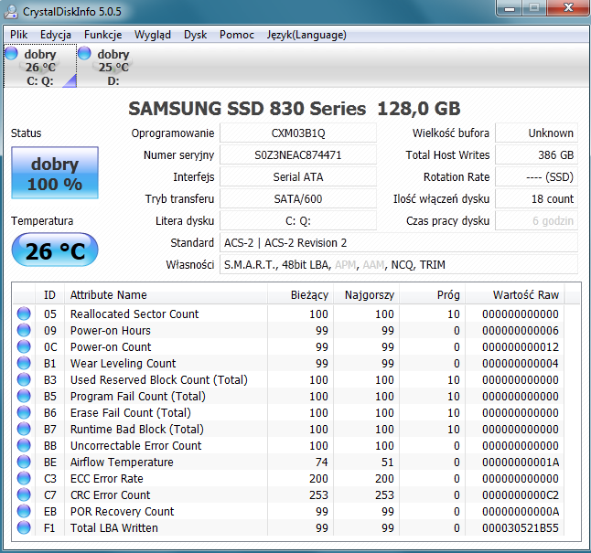Viewport: 591px width, 553px height.
Task: Click status orb for Used Reserved Block Count
Action: [24, 379]
